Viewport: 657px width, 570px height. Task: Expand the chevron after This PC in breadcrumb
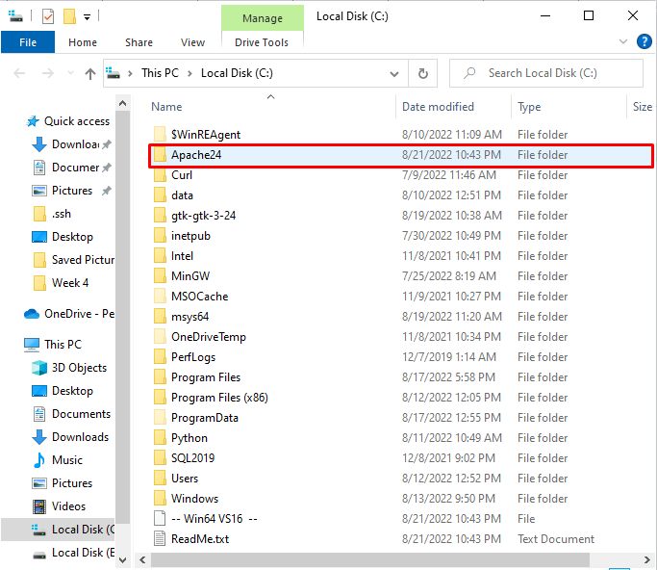point(190,73)
